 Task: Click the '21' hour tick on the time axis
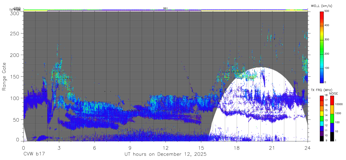(x=272, y=148)
